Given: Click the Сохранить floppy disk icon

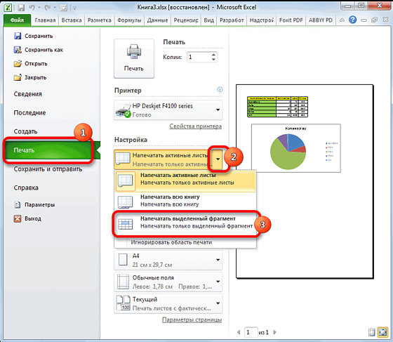Looking at the screenshot, I should tap(18, 36).
